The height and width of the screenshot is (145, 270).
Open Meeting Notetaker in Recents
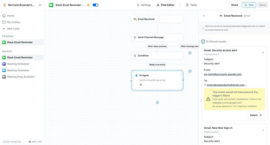coord(22,70)
